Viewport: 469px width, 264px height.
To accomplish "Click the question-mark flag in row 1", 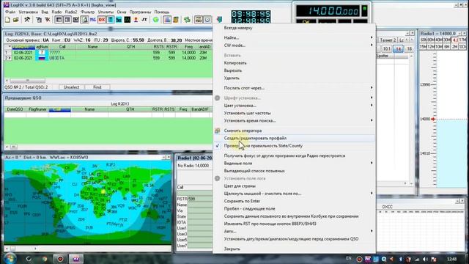I will pos(42,52).
